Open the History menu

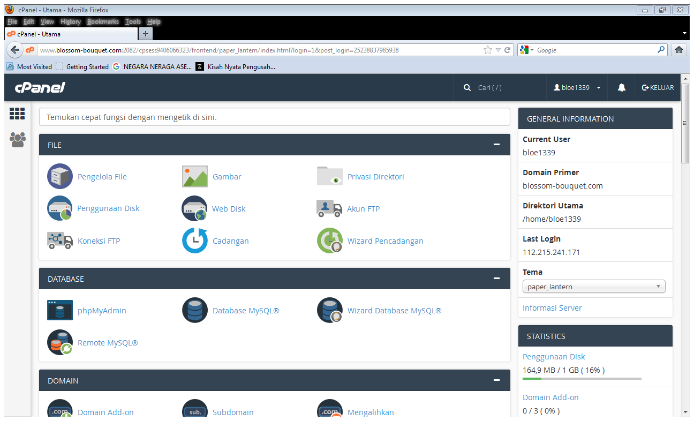pyautogui.click(x=71, y=22)
